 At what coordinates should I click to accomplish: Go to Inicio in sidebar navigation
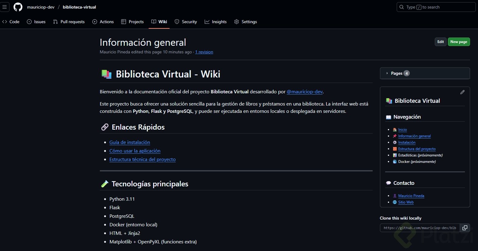tap(402, 130)
